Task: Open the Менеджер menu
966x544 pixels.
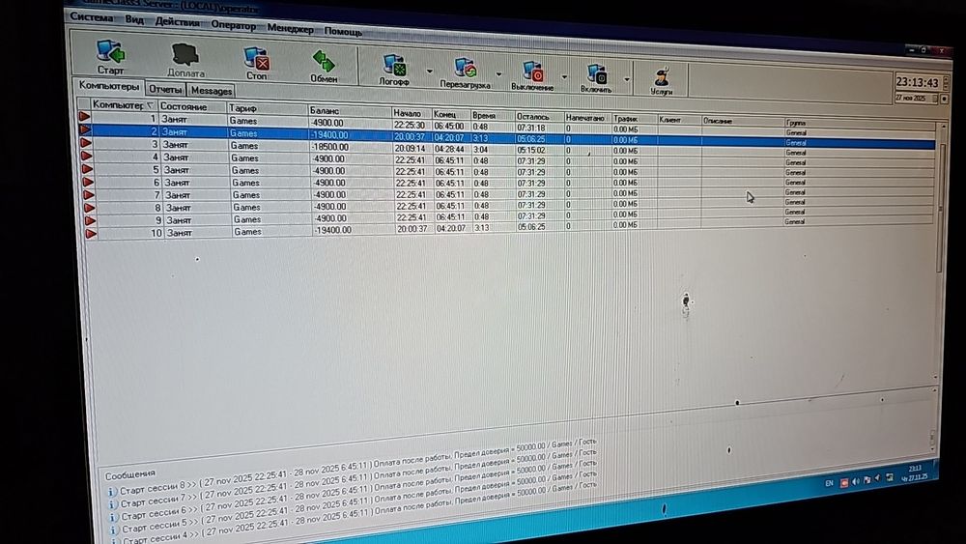Action: [x=290, y=28]
